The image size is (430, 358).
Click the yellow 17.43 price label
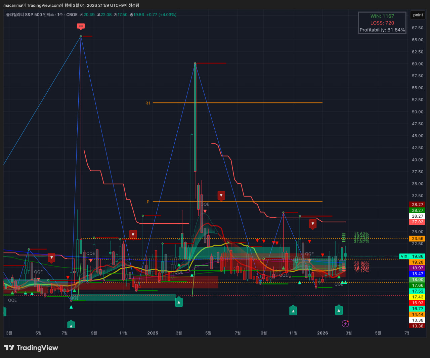(x=418, y=297)
